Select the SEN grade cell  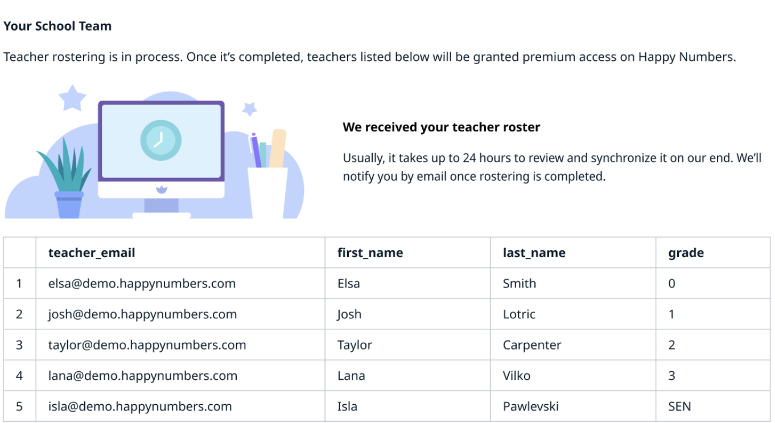tap(679, 407)
